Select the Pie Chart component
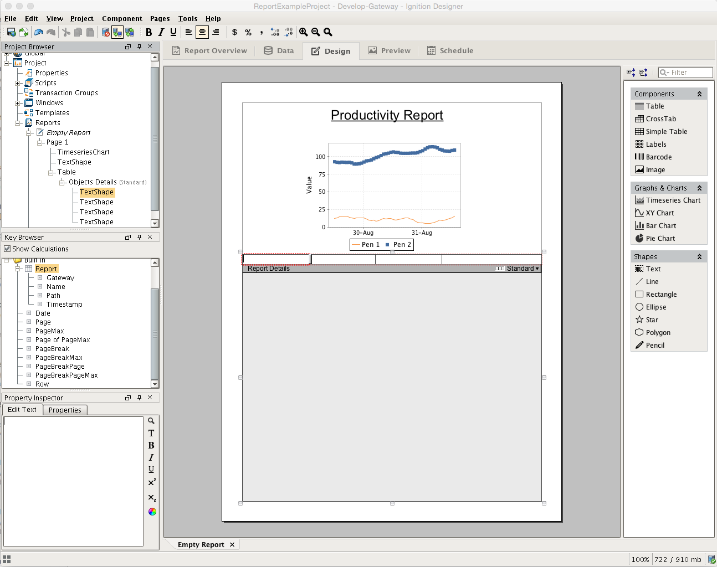717x567 pixels. point(660,239)
